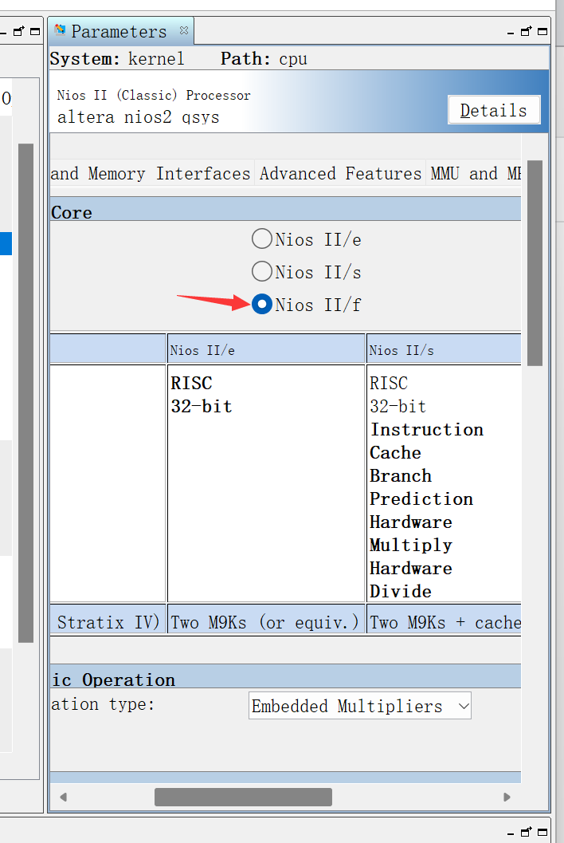
Task: Click the 'Stratix IV)' table cell
Action: coord(108,620)
